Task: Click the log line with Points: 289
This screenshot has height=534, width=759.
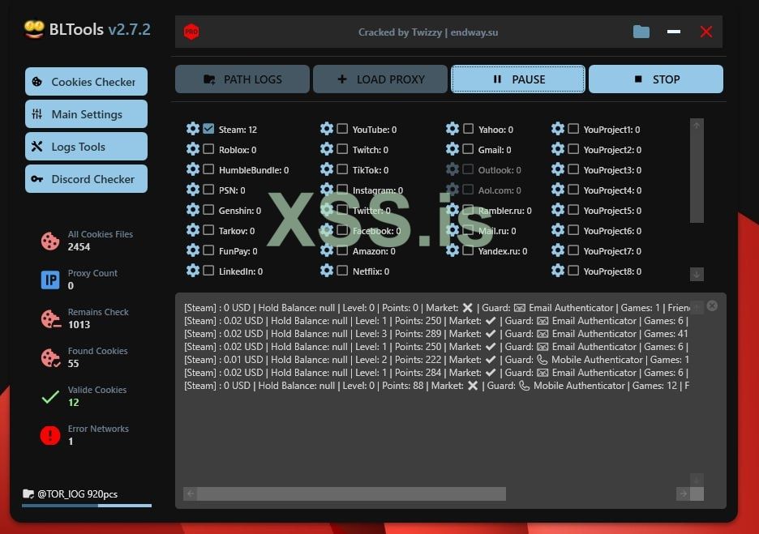Action: (436, 334)
